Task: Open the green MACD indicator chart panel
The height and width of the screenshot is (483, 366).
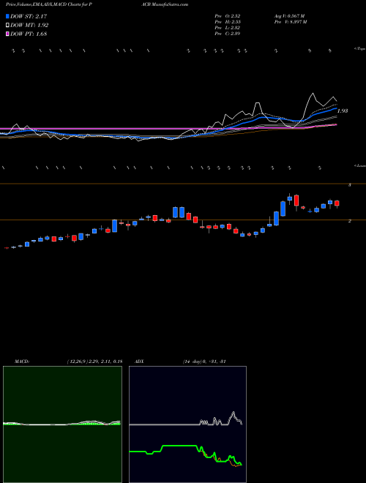Action: point(62,424)
